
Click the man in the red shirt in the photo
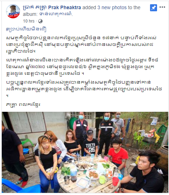click(x=117, y=154)
